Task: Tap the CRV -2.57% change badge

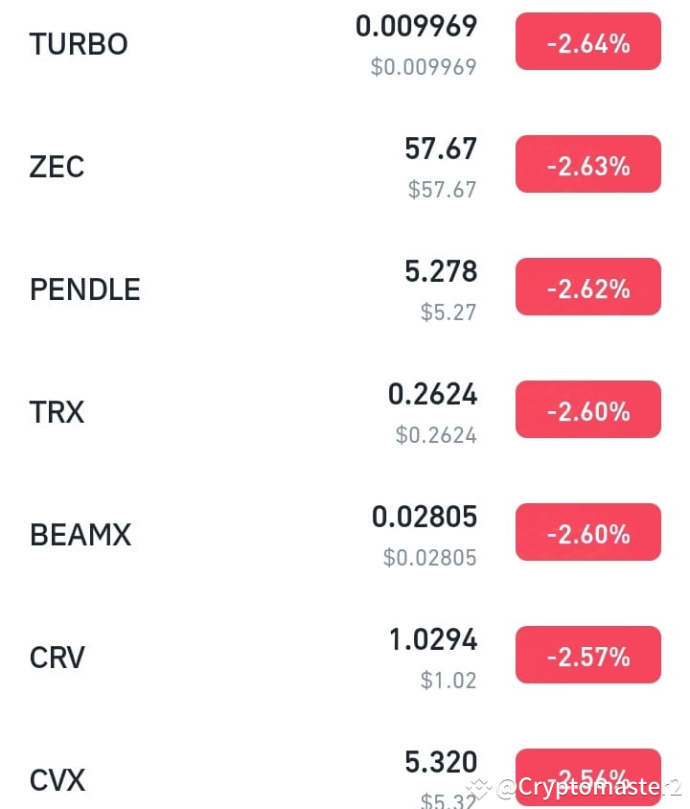Action: click(x=587, y=656)
